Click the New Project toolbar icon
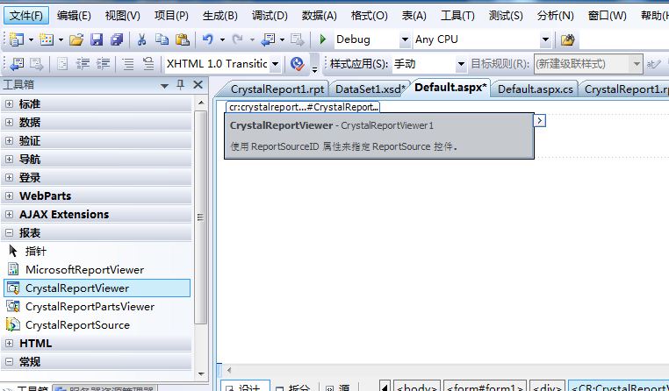Viewport: 669px width, 391px height. click(16, 39)
